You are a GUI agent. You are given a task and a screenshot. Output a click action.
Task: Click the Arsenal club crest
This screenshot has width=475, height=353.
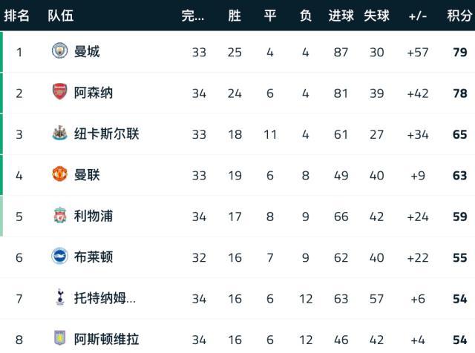coord(59,93)
